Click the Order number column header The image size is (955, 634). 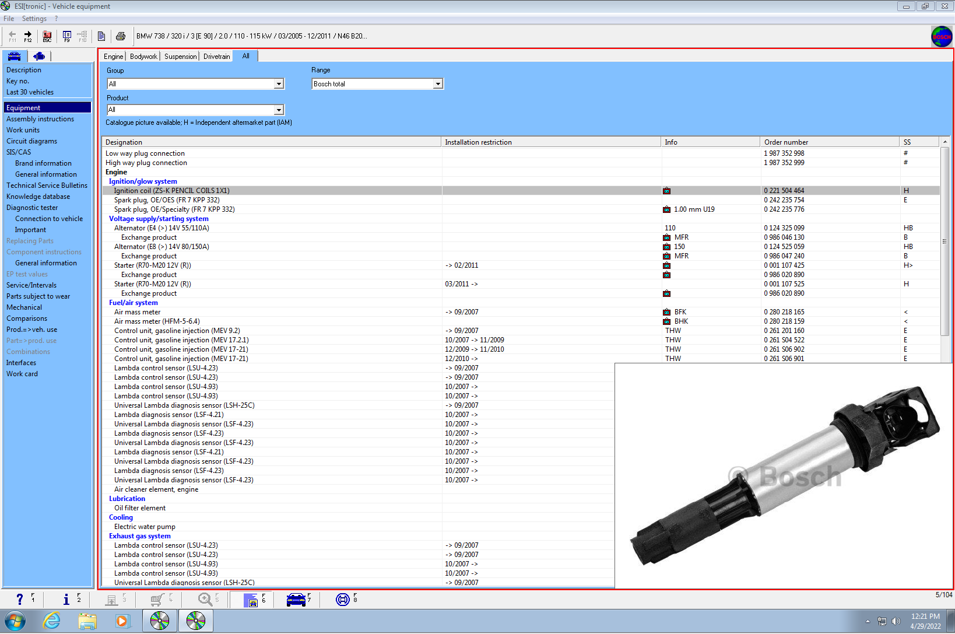click(x=830, y=142)
